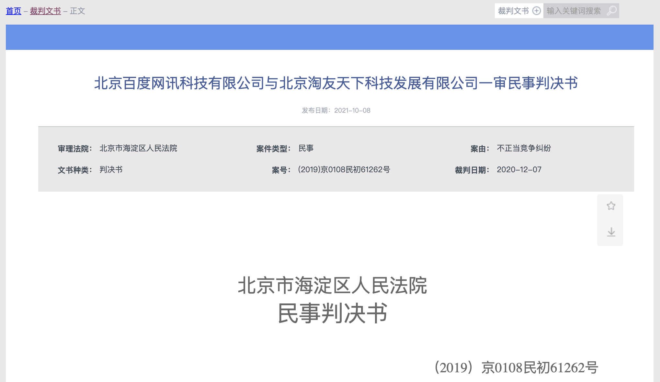Viewport: 660px width, 382px height.
Task: Click the download document icon
Action: [x=611, y=232]
